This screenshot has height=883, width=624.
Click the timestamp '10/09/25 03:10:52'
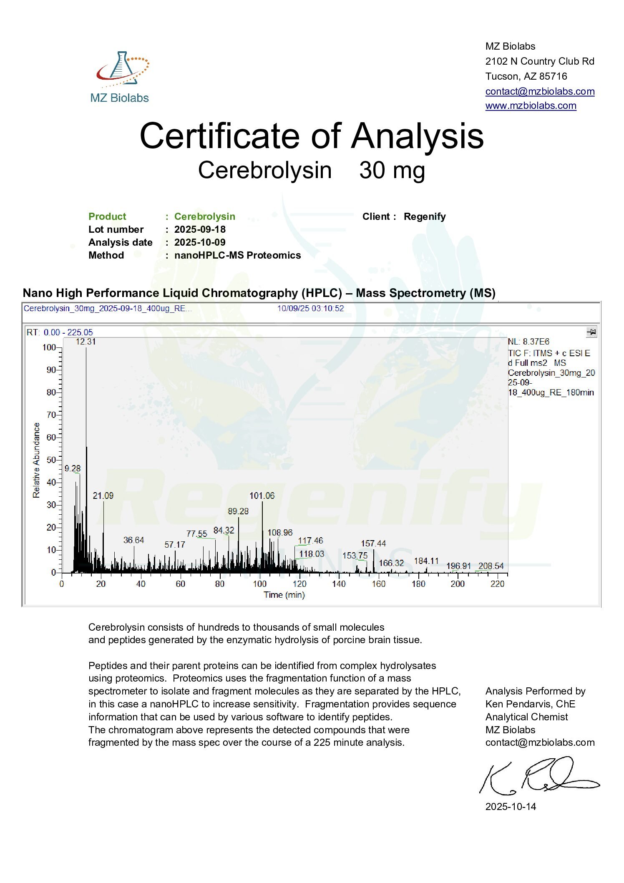[310, 308]
